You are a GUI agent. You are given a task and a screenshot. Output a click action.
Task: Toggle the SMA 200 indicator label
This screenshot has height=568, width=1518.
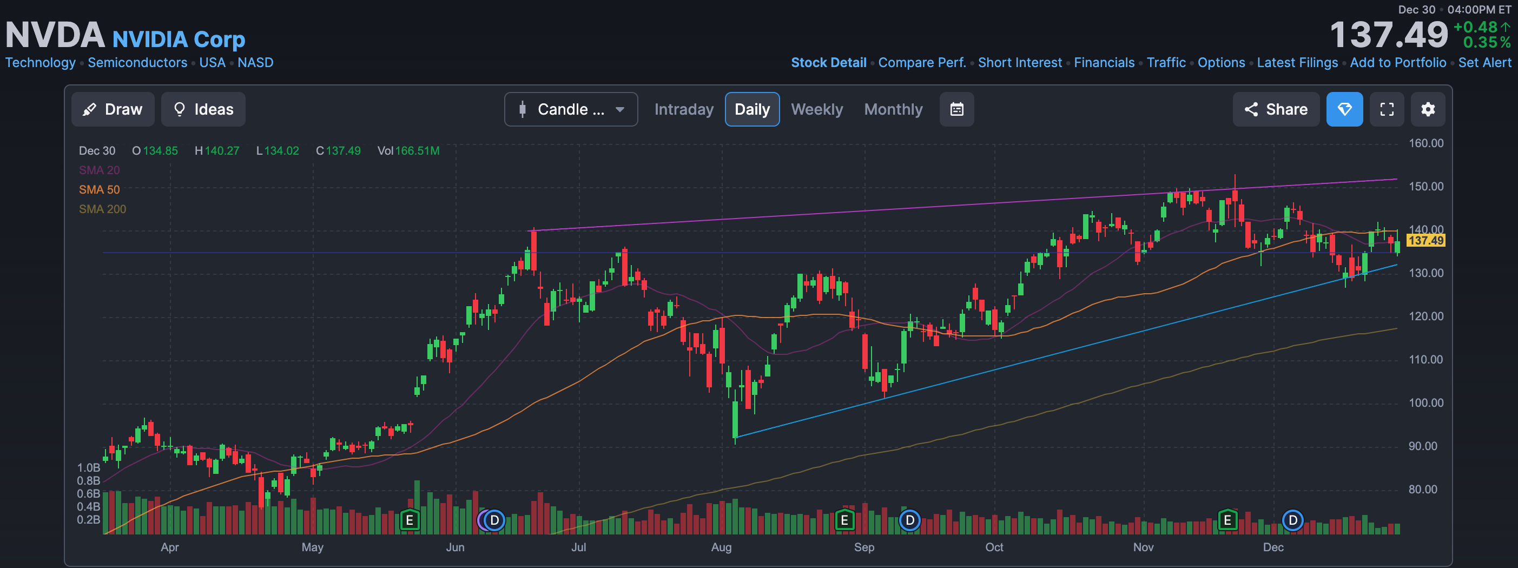(103, 209)
